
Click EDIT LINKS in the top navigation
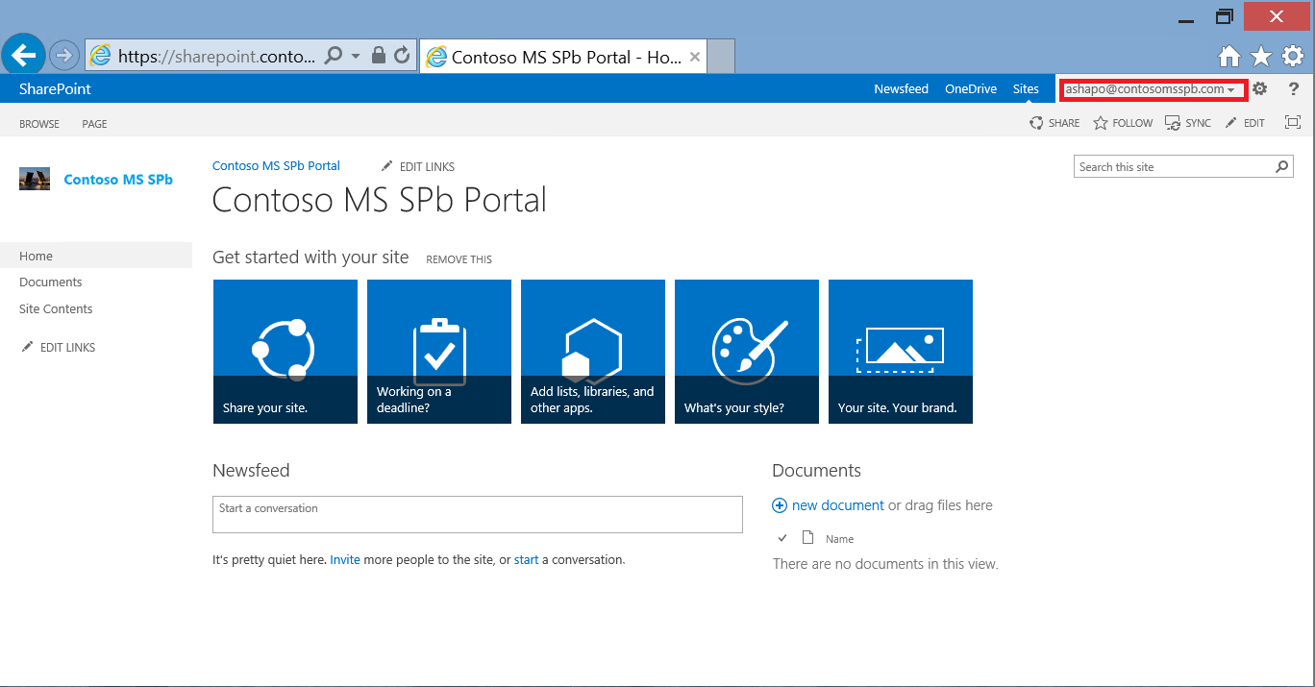click(418, 167)
